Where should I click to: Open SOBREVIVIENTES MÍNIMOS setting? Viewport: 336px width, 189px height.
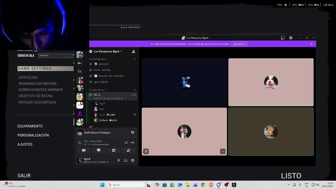point(40,90)
